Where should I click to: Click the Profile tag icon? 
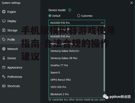4,40
